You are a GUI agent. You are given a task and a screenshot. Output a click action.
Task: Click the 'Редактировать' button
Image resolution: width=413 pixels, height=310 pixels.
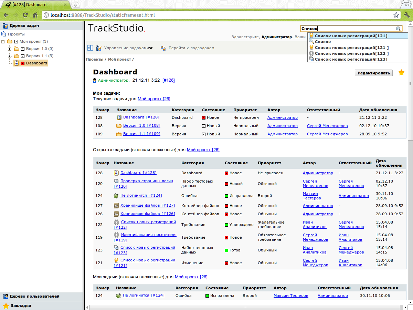pos(374,73)
